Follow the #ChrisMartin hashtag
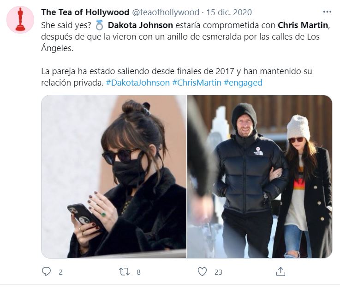Screen dimensions: 340x288 (x=197, y=83)
